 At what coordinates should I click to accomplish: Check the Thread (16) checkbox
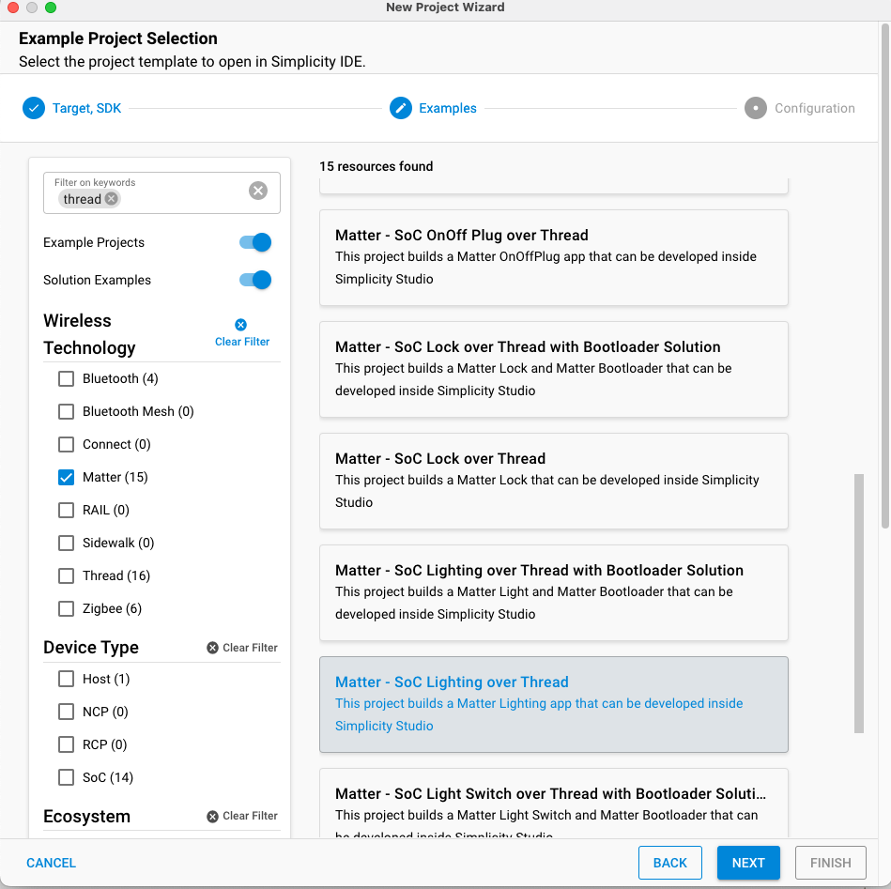67,575
